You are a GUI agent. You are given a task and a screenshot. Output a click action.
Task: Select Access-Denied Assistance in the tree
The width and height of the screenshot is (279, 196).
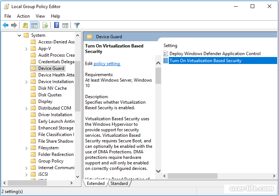(56, 42)
